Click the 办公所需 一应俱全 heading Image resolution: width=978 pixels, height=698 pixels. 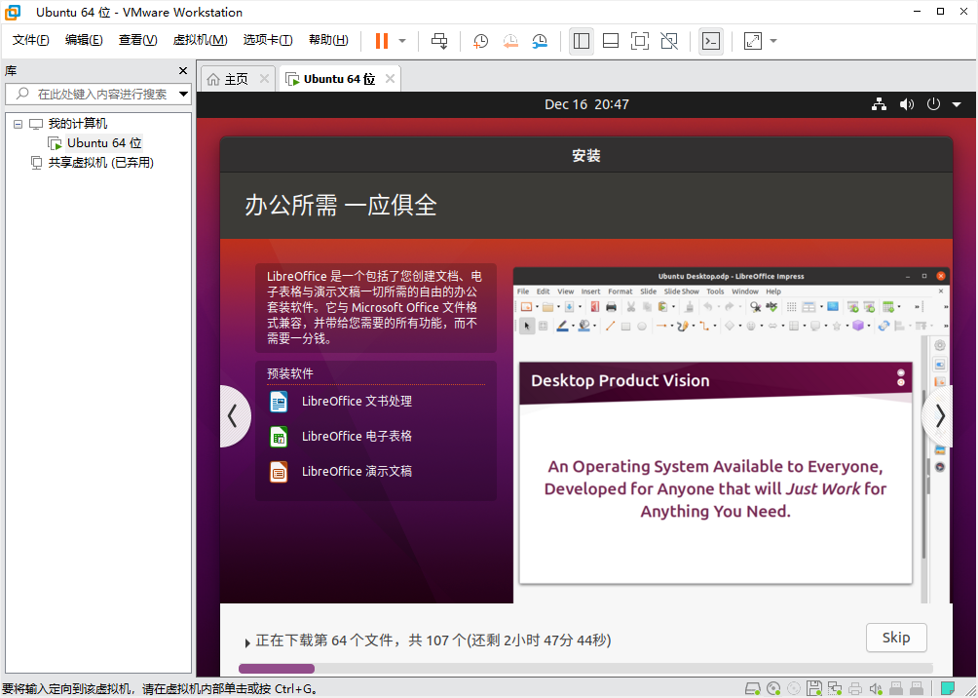click(x=341, y=205)
